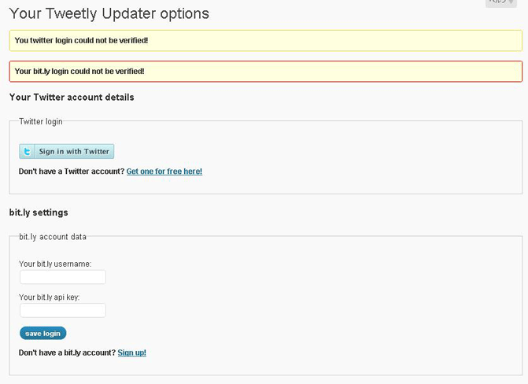The width and height of the screenshot is (528, 384).
Task: Click the 'Twitter login' fieldset legend
Action: [41, 122]
